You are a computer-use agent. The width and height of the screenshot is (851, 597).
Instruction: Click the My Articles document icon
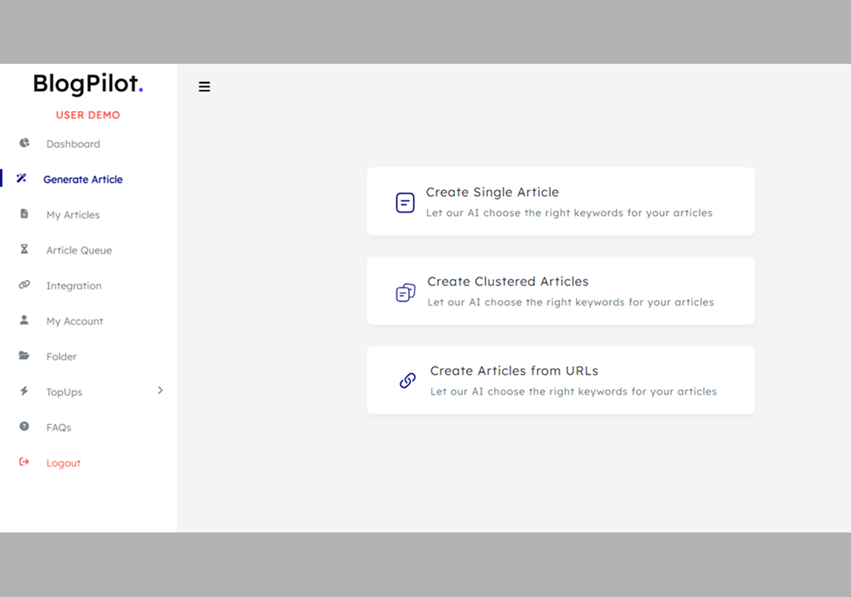(x=23, y=214)
